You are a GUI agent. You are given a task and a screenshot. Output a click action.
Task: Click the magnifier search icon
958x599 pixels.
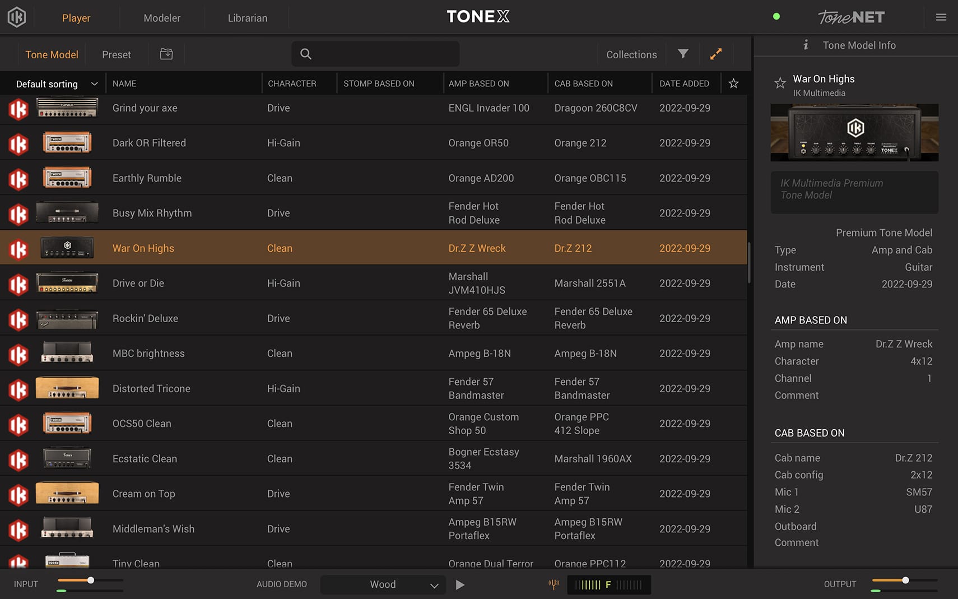tap(306, 54)
